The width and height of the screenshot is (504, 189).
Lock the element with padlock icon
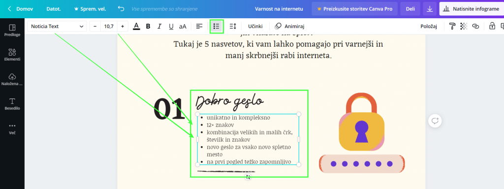[x=492, y=27]
